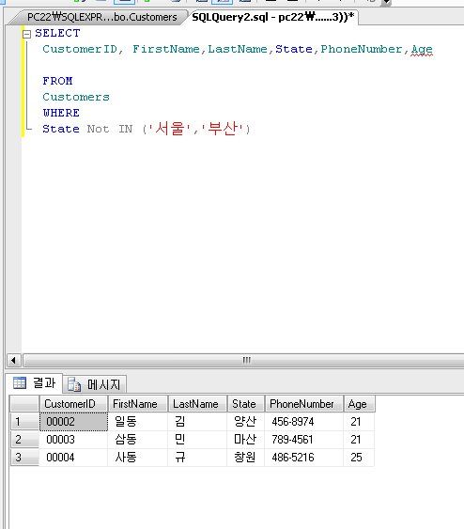The image size is (464, 529).
Task: Click the WHERE keyword in the query
Action: [x=61, y=113]
